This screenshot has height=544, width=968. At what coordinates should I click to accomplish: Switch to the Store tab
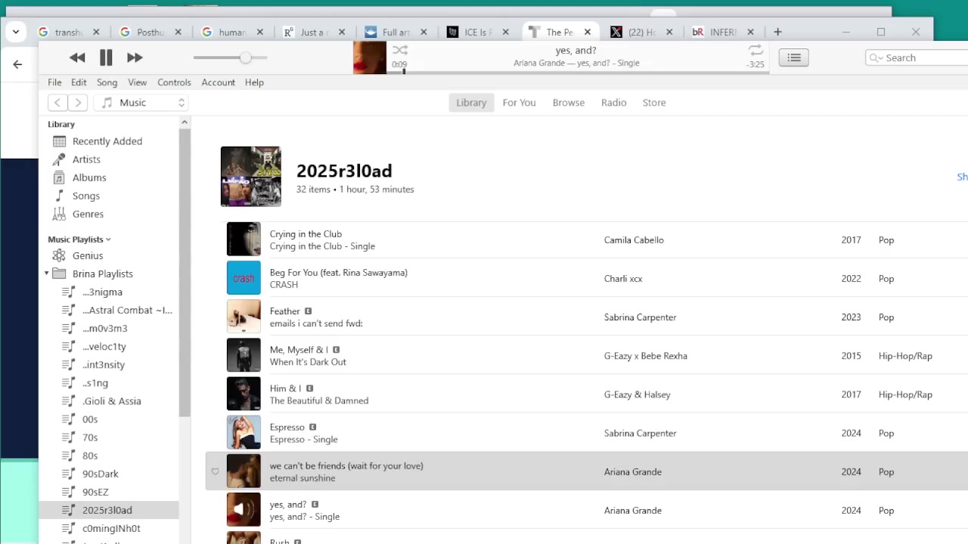(654, 103)
